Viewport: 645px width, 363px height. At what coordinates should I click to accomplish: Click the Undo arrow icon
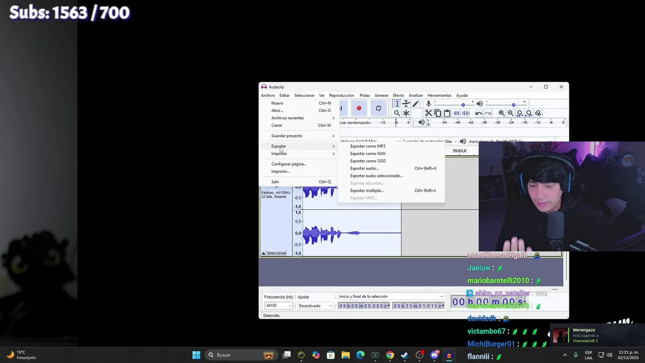pos(478,113)
